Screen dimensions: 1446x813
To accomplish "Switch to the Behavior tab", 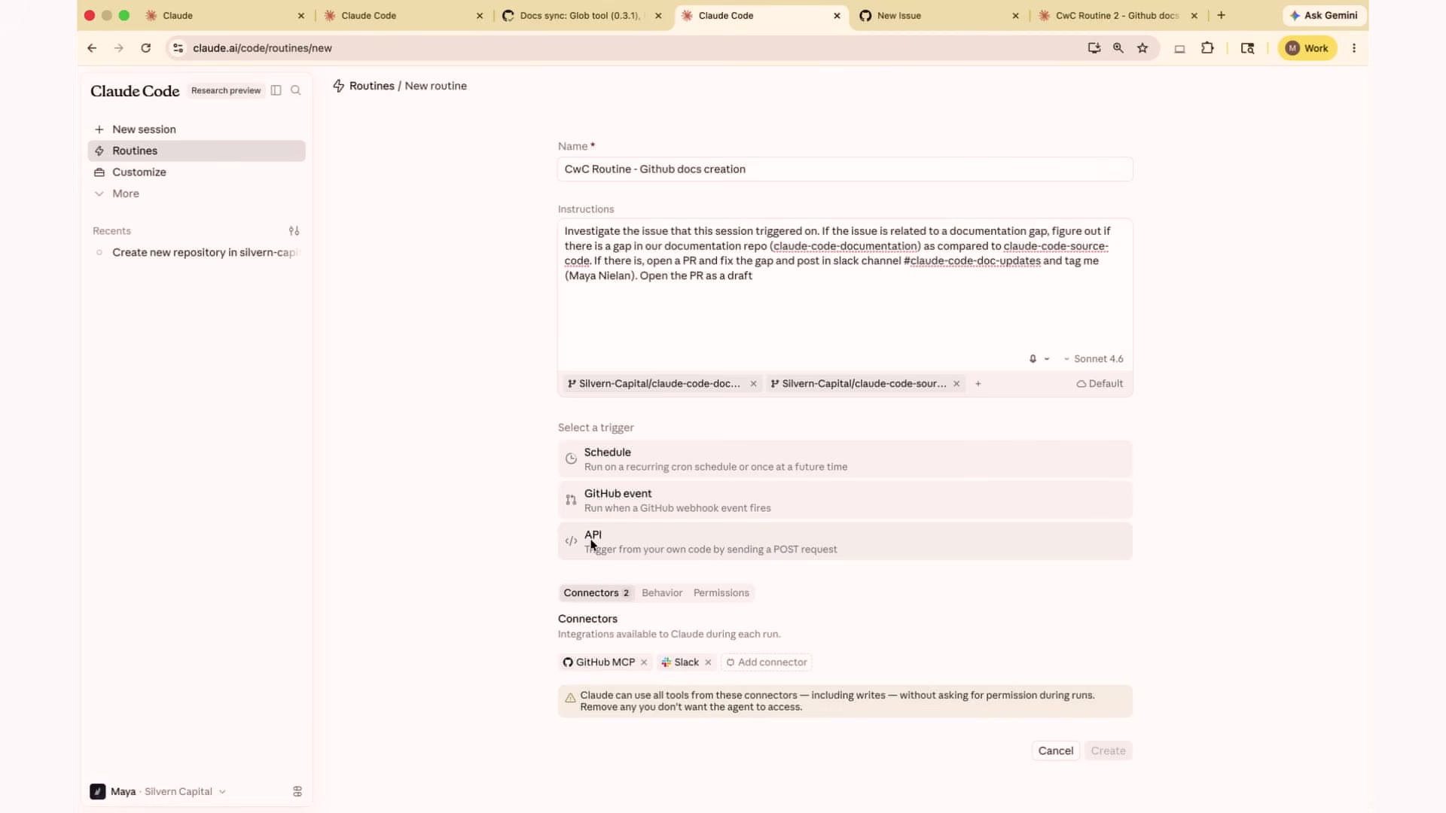I will tap(662, 593).
